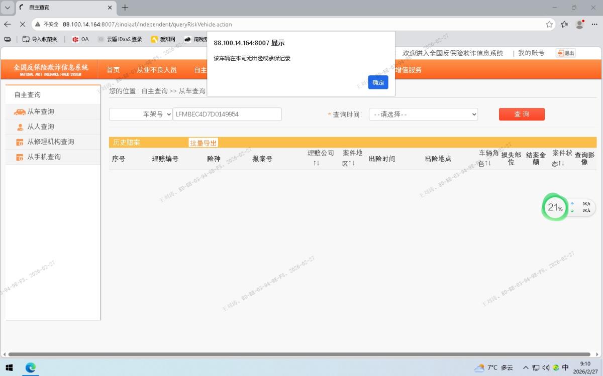Click the 退出 logout button

coord(566,53)
